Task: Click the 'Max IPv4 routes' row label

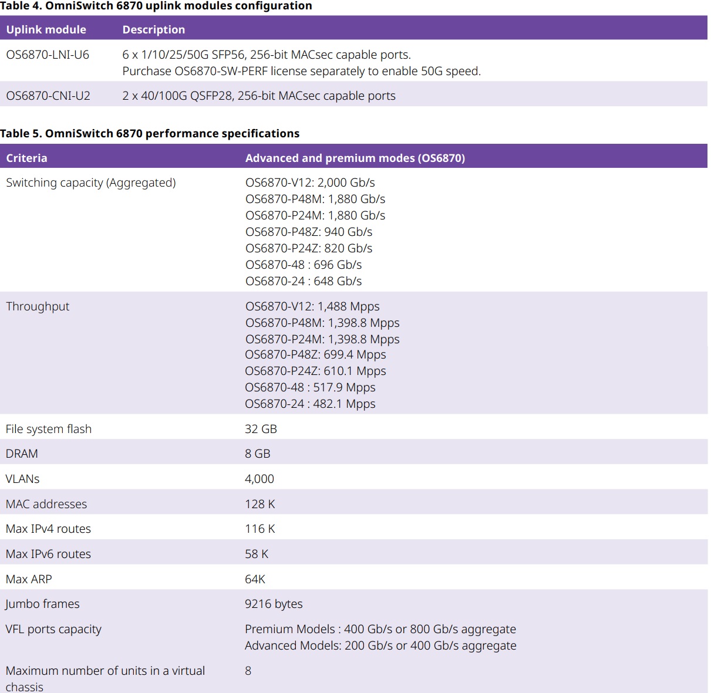Action: coord(48,529)
